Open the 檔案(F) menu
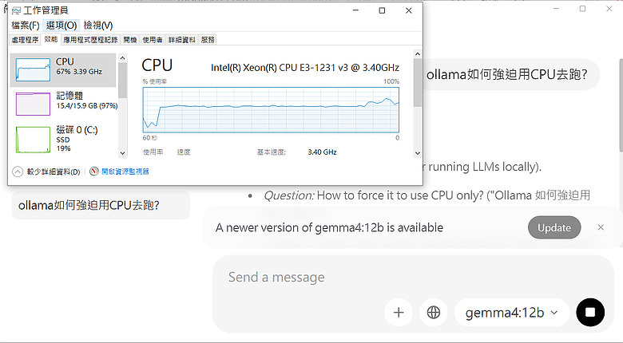Viewport: 623px width, 343px height. point(25,26)
